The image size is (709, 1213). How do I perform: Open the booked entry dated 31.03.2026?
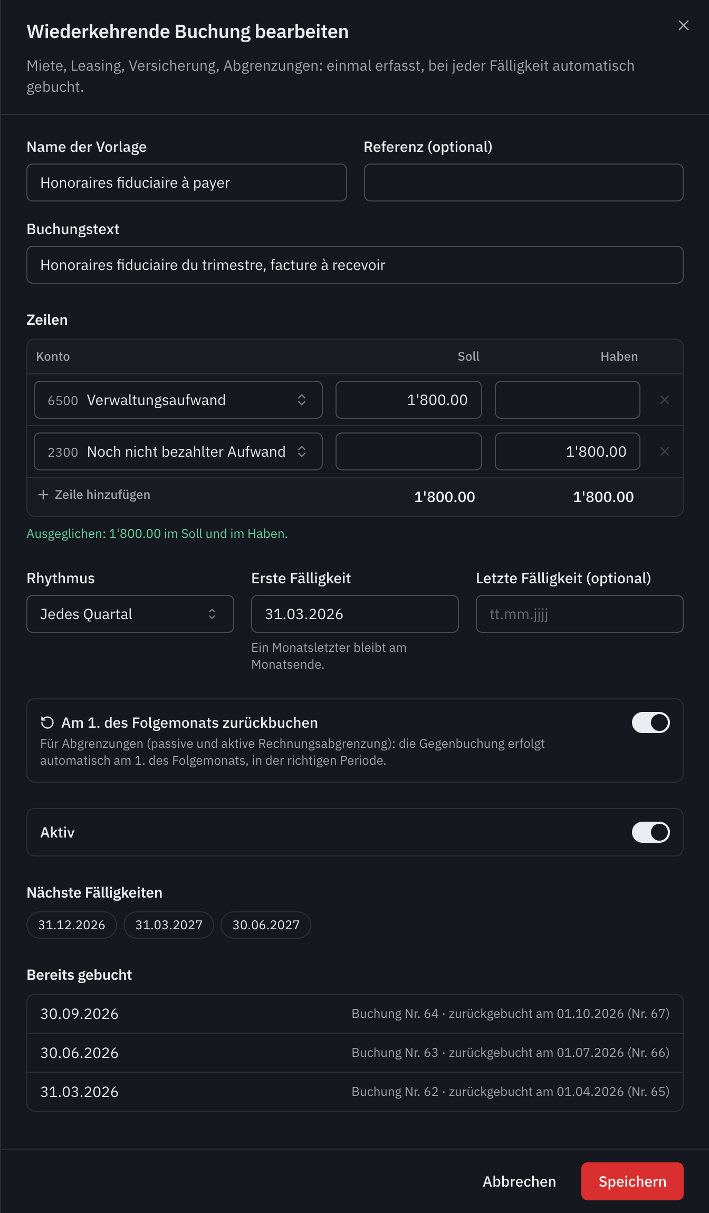tap(355, 1092)
